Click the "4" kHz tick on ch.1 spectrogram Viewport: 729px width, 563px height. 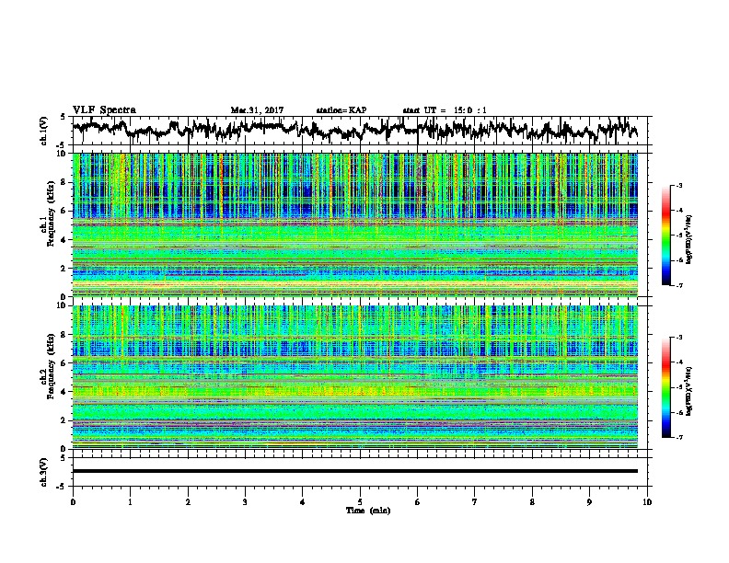pos(64,240)
